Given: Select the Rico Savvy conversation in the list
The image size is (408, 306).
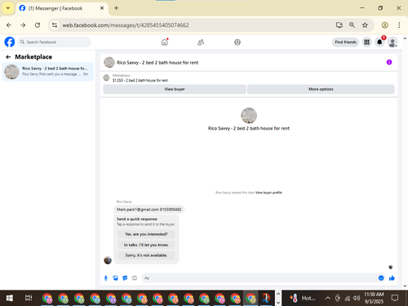Looking at the screenshot, I should 48,72.
